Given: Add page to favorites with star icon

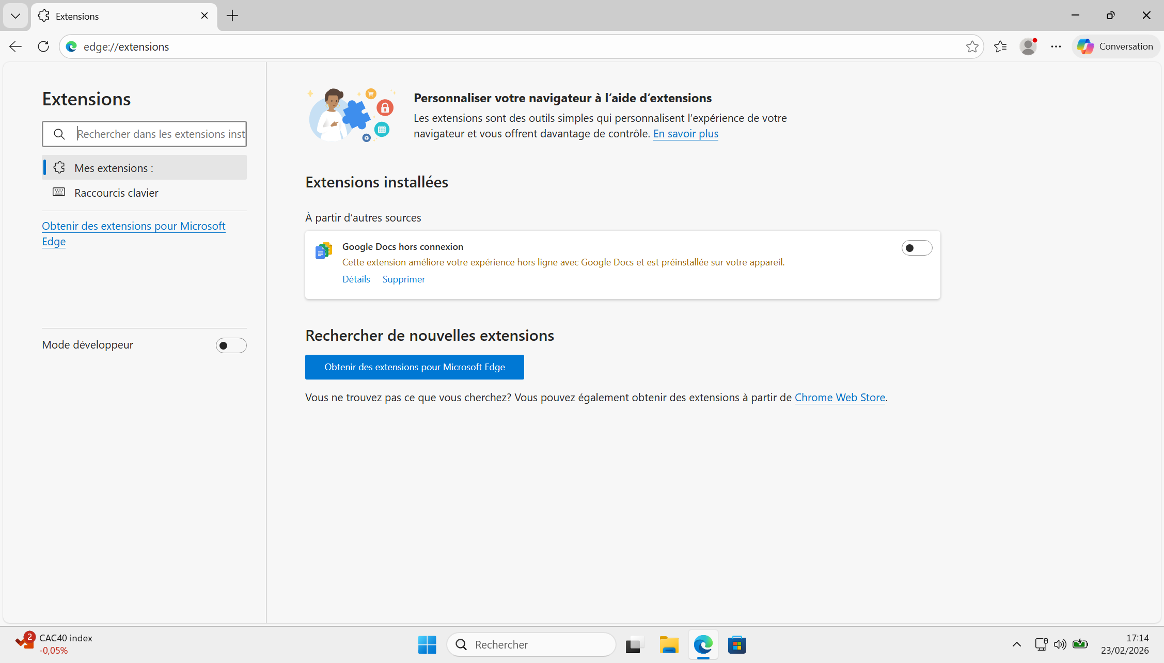Looking at the screenshot, I should pos(972,46).
